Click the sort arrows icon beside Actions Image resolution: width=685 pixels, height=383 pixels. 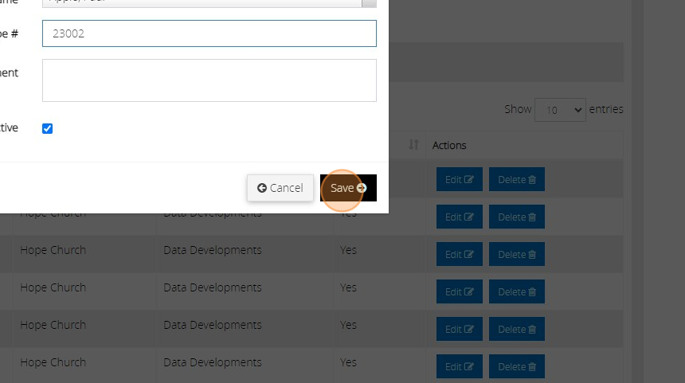point(413,145)
